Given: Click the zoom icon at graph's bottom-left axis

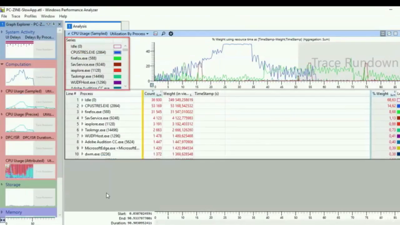Looking at the screenshot, I should (152, 85).
